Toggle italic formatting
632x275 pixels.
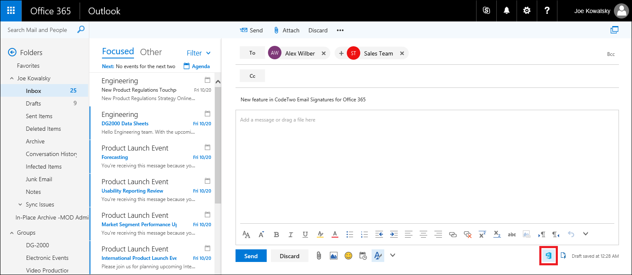pyautogui.click(x=291, y=234)
